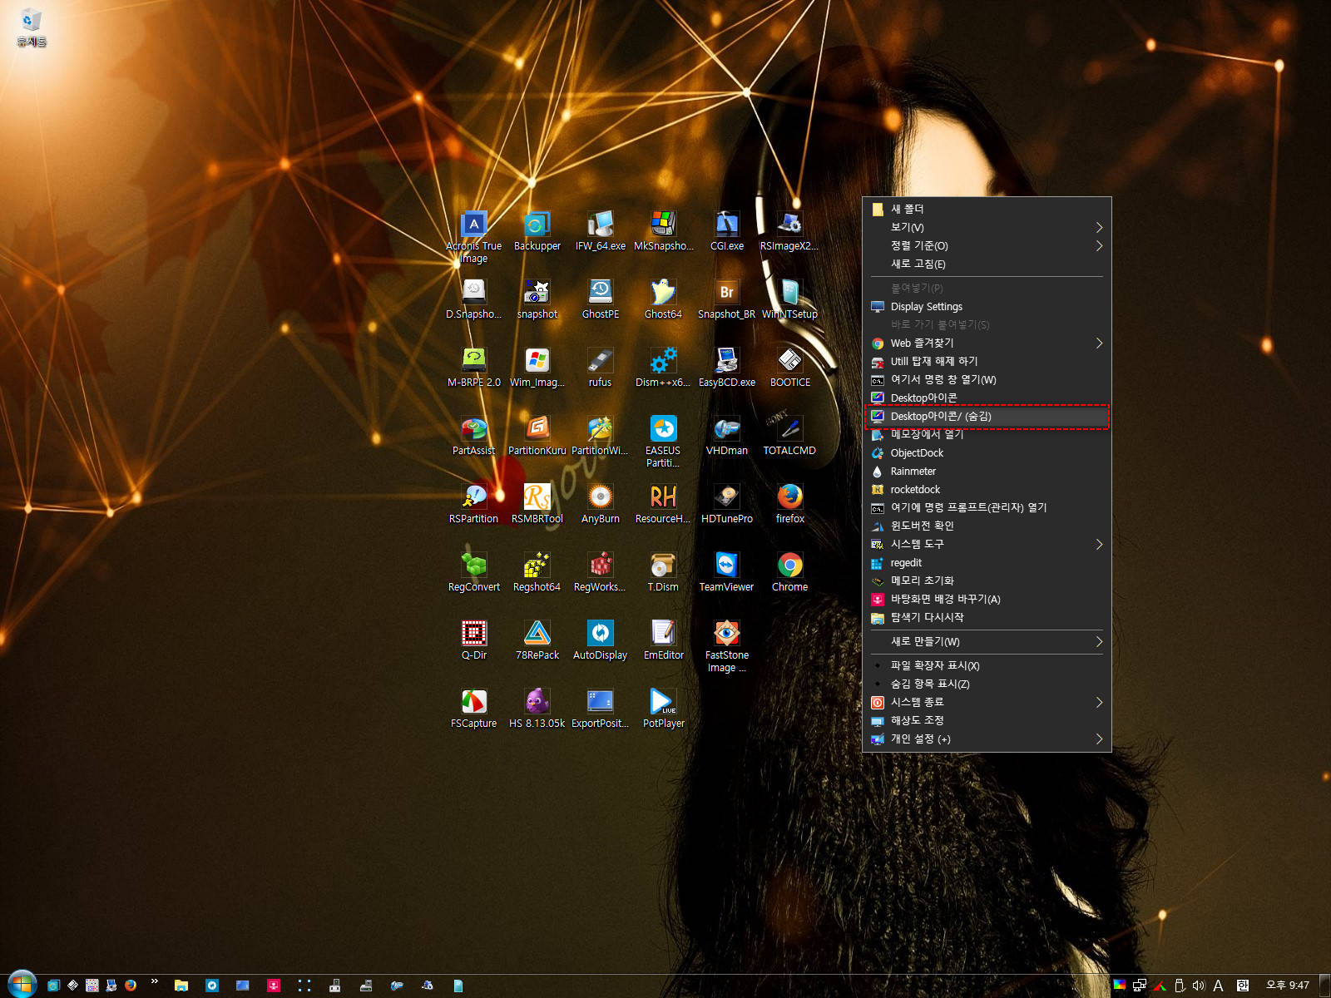Open Display Settings from context menu
The height and width of the screenshot is (998, 1331).
pos(987,306)
